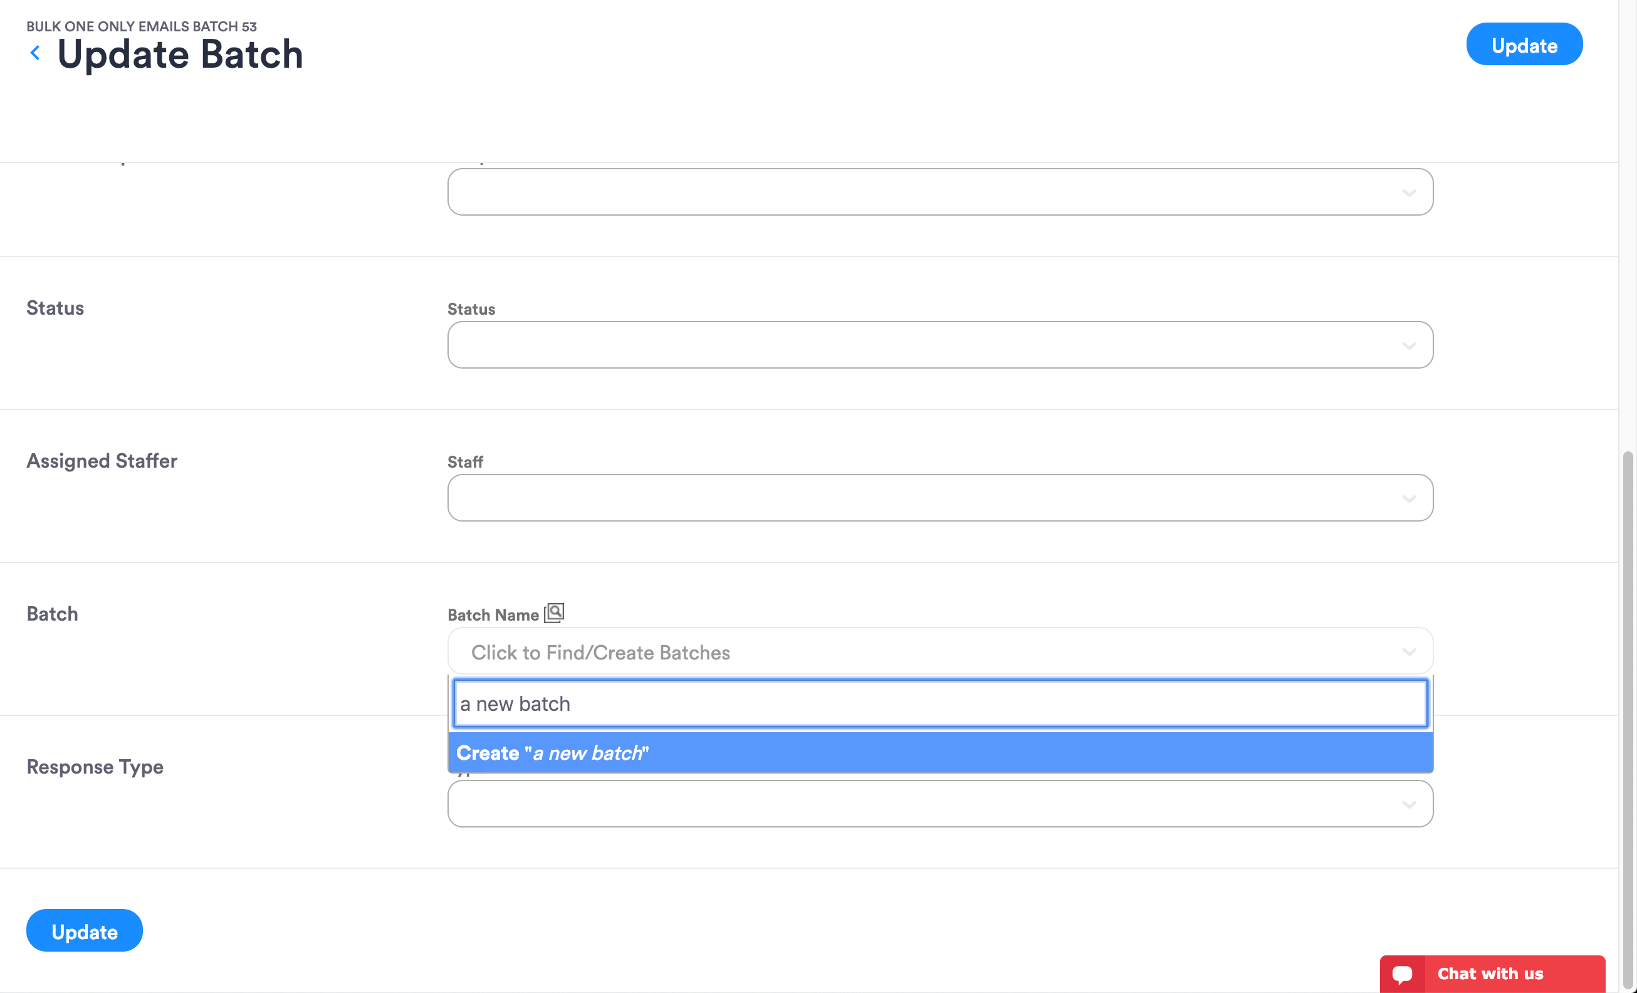
Task: Open "Chat with us"
Action: (x=1490, y=973)
